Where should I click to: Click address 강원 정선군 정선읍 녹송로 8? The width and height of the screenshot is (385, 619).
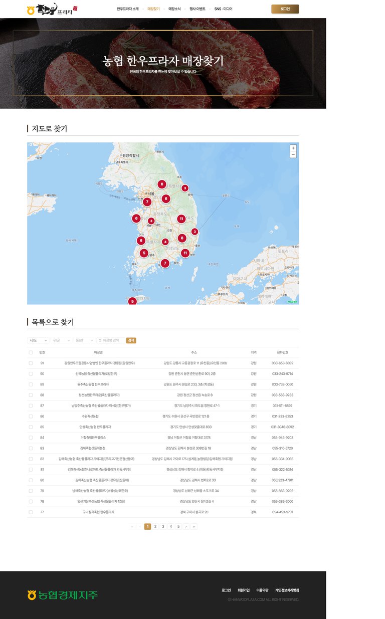click(195, 395)
